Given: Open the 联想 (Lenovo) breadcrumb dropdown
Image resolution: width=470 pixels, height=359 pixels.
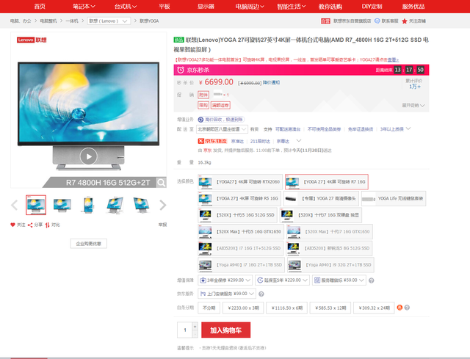Looking at the screenshot, I should [x=109, y=21].
